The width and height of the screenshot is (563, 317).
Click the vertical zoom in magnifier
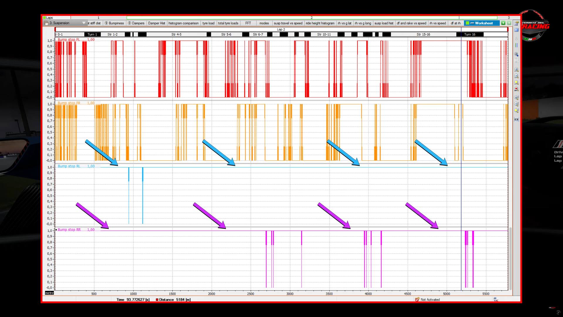[x=516, y=98]
